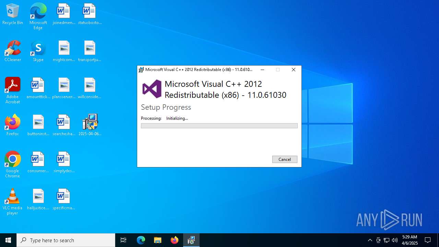Select the simplydes Word document icon
Viewport: 439px width, 247px height.
64,163
